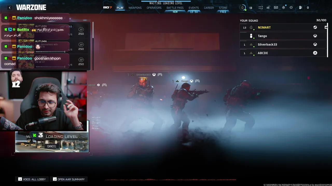The height and width of the screenshot is (186, 332).
Task: Click the Xbox icon in Silverback33 lobby nameplate
Action: [154, 75]
